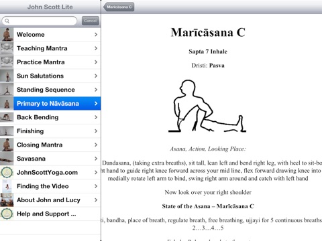Click the Marīcāsana C page title
The image size is (322, 241).
click(208, 33)
